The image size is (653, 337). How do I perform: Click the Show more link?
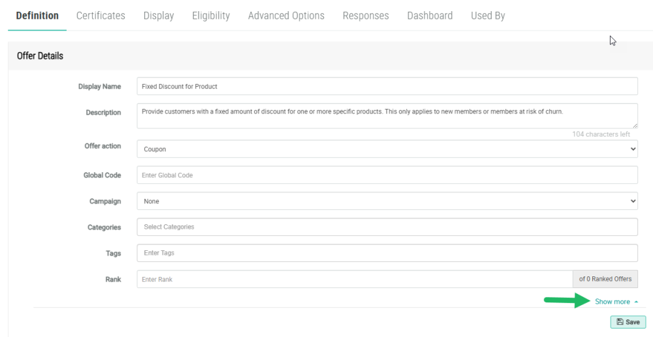[x=613, y=302]
